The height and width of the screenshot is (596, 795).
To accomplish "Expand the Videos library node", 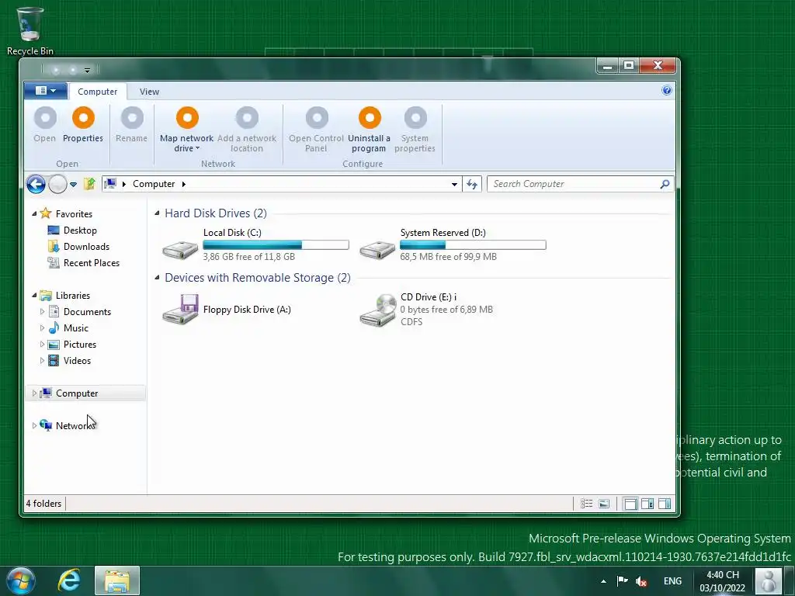I will [x=42, y=360].
